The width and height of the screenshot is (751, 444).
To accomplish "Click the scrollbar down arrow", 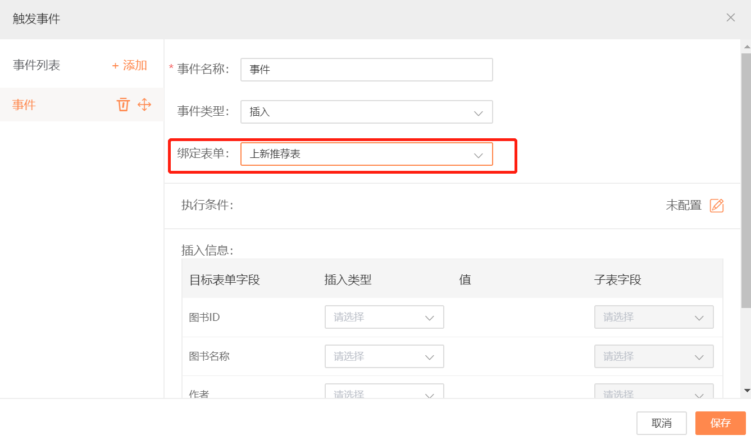I will tap(746, 390).
